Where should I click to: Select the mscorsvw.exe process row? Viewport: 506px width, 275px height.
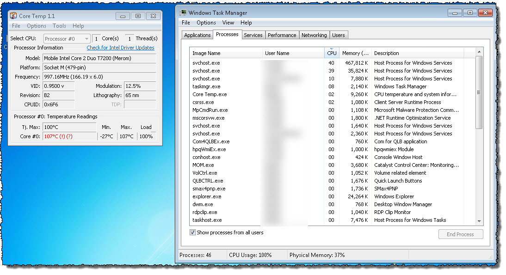[x=327, y=118]
